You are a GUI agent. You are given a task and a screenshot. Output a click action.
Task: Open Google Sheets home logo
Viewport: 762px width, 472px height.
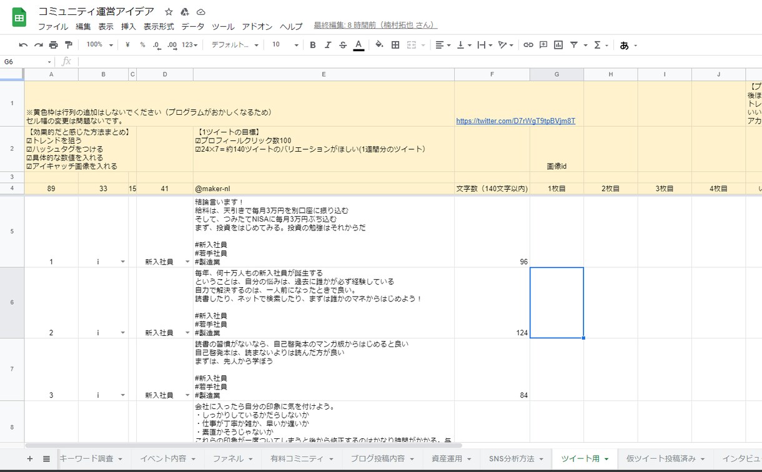(x=19, y=17)
